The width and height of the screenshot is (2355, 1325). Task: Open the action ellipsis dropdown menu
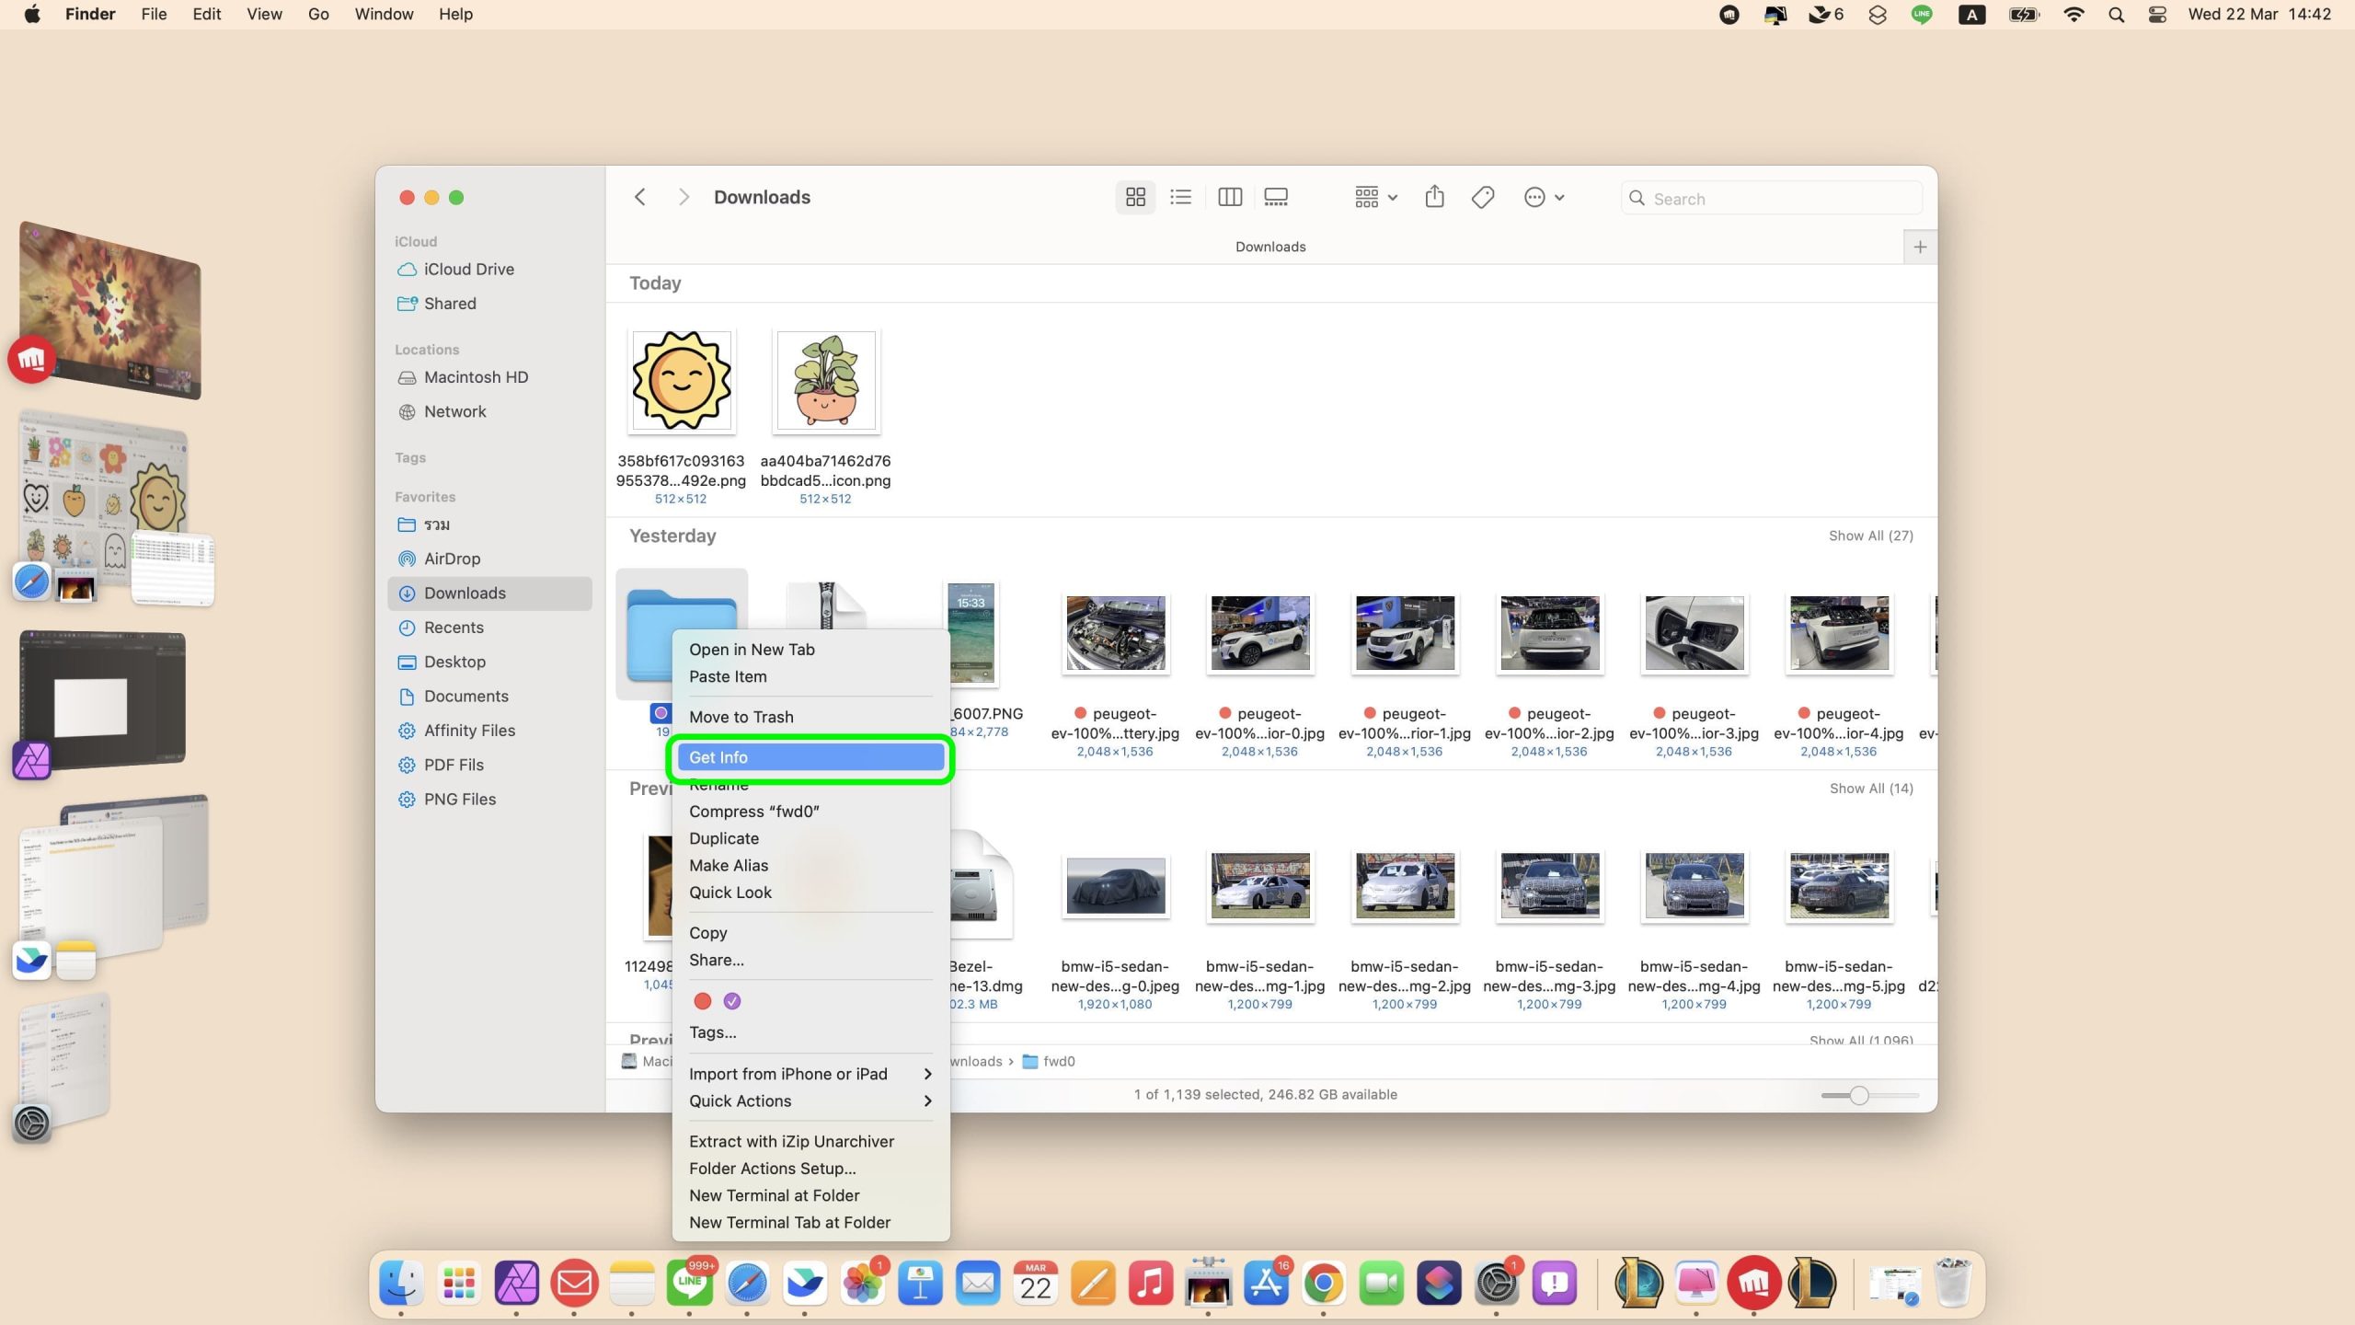(1544, 197)
